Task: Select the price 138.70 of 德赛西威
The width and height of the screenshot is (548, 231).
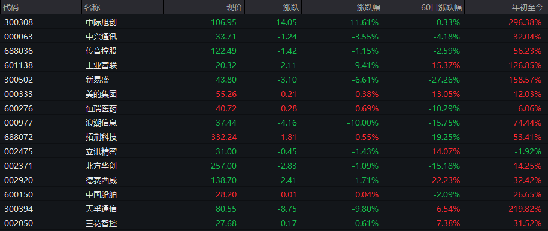Action: click(223, 180)
